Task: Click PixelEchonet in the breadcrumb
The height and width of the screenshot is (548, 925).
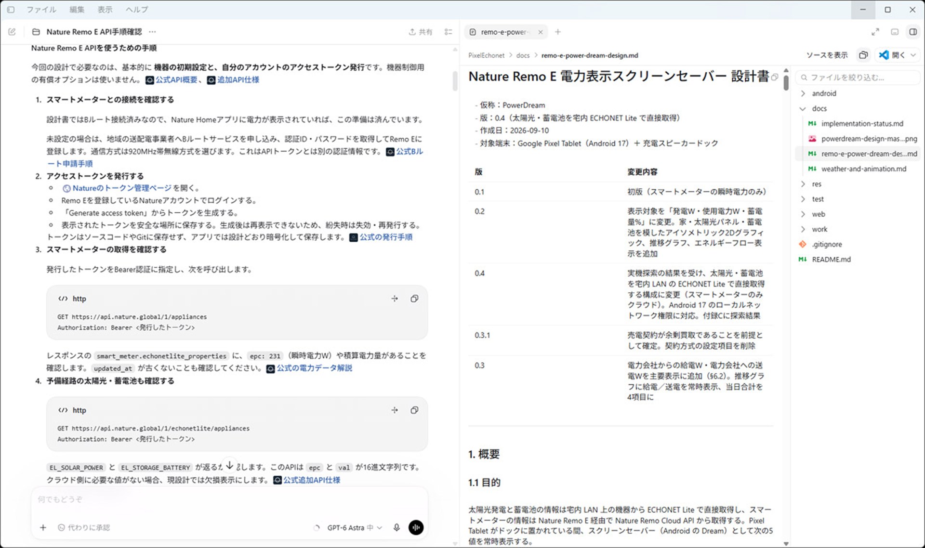Action: [x=486, y=55]
